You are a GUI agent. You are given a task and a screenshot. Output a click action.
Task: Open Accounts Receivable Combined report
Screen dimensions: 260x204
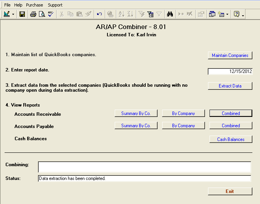pos(231,113)
